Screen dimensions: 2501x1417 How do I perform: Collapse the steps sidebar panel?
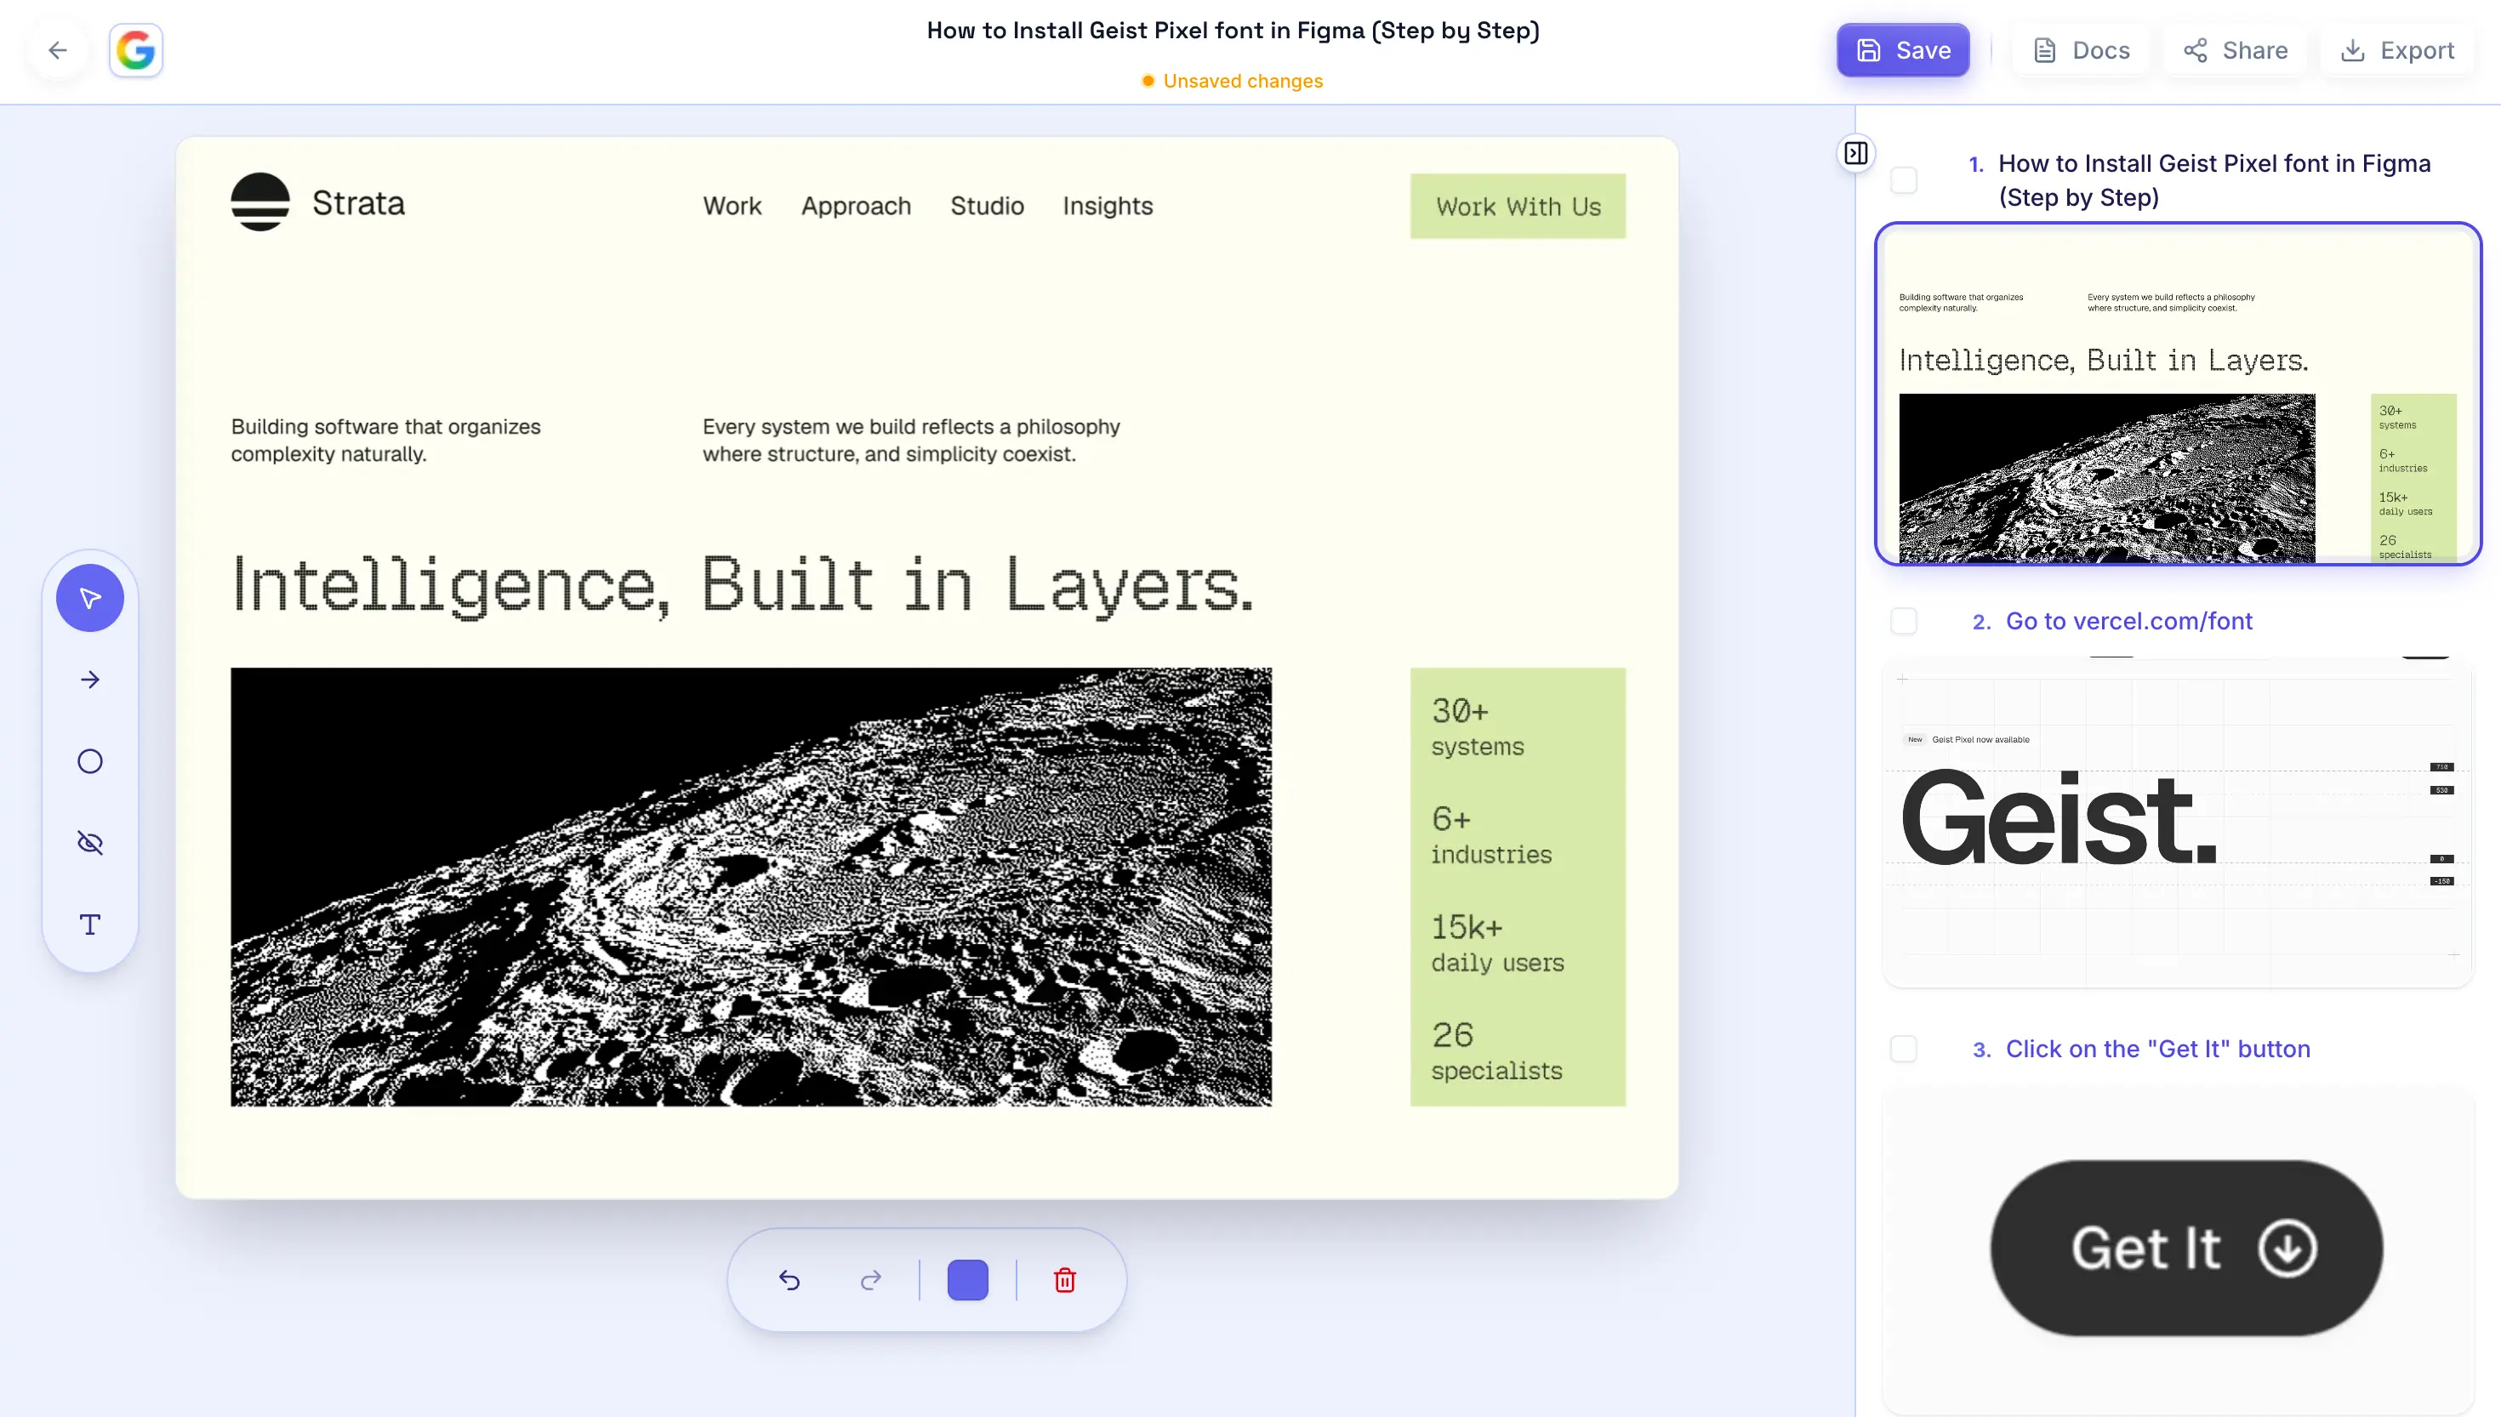click(x=1856, y=153)
